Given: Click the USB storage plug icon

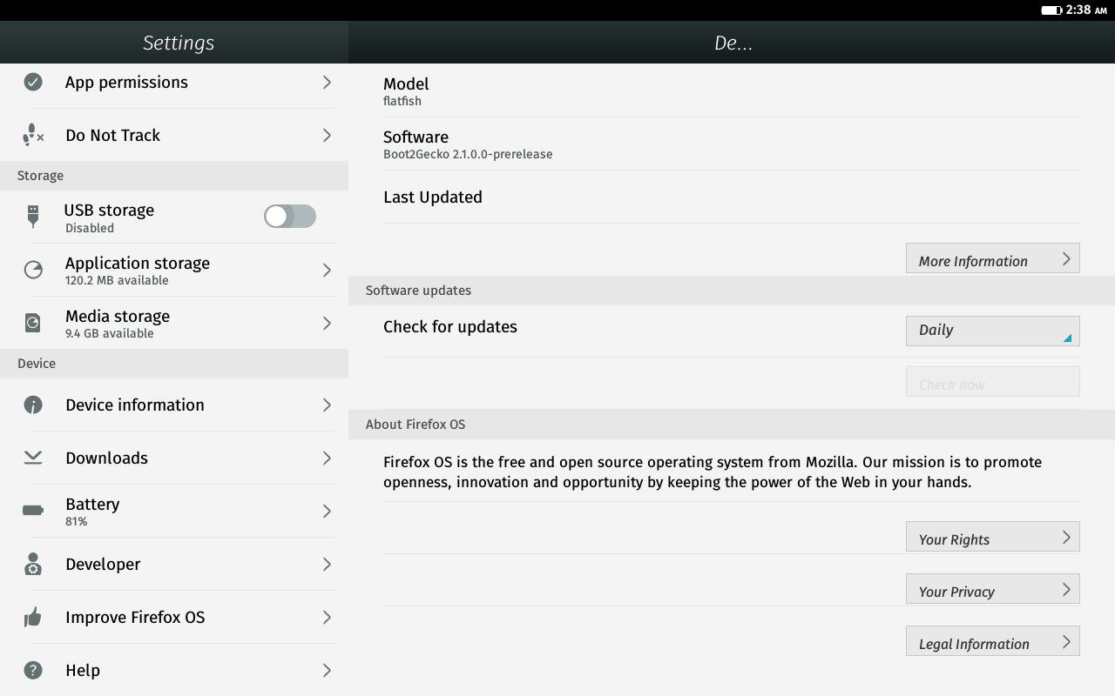Looking at the screenshot, I should click(x=33, y=217).
